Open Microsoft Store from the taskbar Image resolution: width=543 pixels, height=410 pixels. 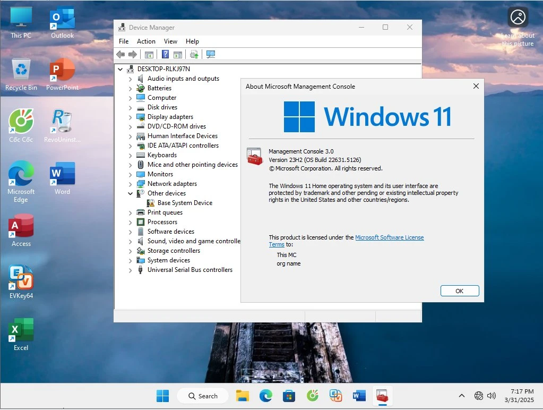click(289, 396)
